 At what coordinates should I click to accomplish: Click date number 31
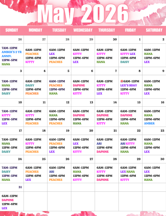[x=20, y=187]
